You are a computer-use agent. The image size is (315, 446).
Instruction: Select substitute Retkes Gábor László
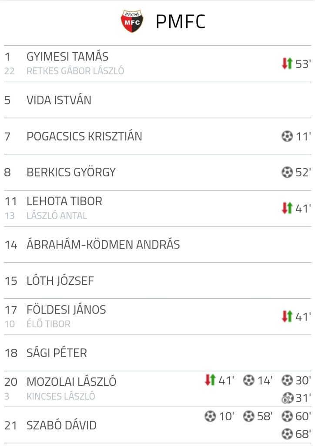(75, 71)
